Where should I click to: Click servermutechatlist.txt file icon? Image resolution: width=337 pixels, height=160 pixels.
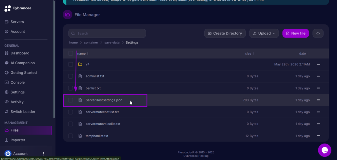(x=80, y=112)
